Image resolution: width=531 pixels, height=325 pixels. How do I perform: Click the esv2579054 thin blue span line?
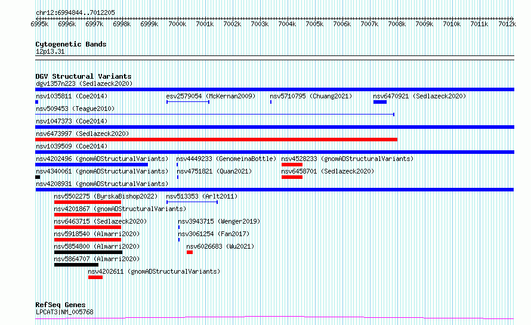[x=188, y=102]
